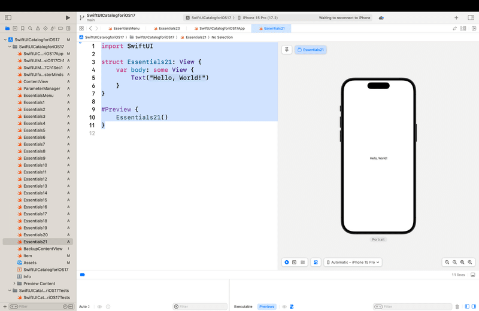Open ContentView in the navigator

click(x=36, y=81)
